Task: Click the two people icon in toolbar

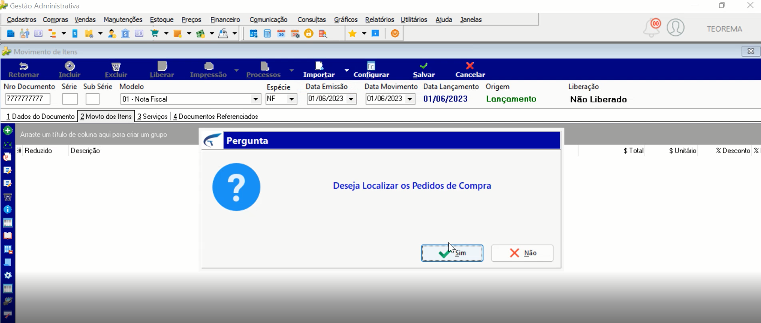Action: (25, 34)
